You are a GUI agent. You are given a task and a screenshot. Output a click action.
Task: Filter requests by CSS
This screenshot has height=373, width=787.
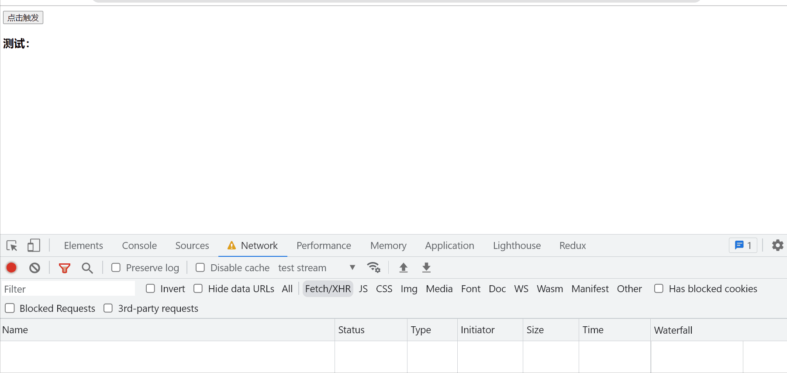[384, 289]
